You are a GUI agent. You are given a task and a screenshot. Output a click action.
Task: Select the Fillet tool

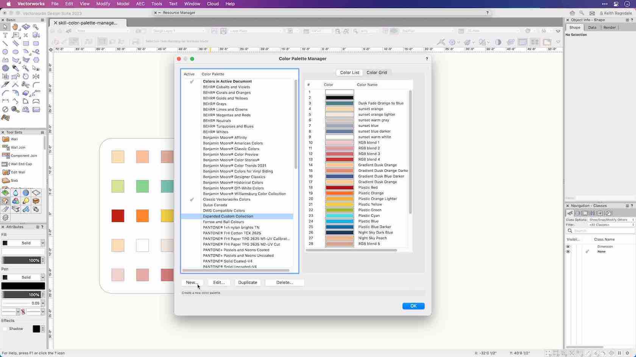point(36,85)
